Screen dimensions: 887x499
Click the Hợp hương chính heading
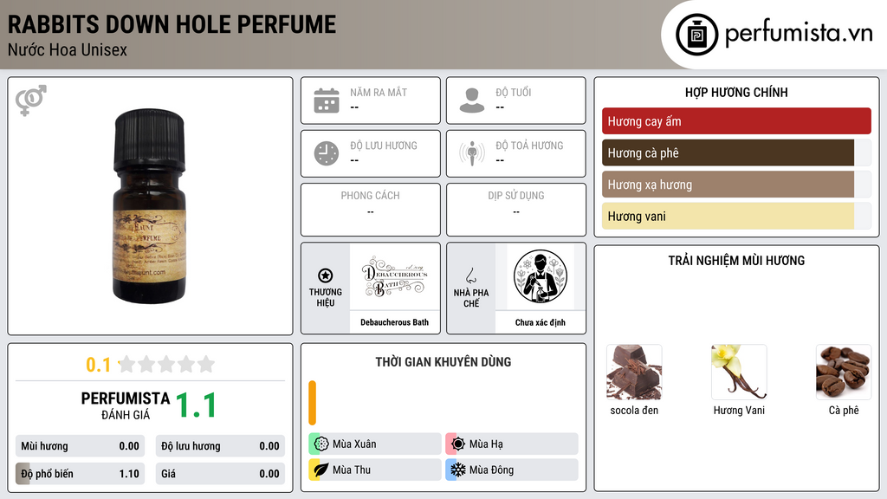coord(736,92)
